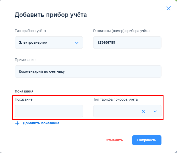Clear the tariff type selection
This screenshot has height=153, width=177.
143,111
